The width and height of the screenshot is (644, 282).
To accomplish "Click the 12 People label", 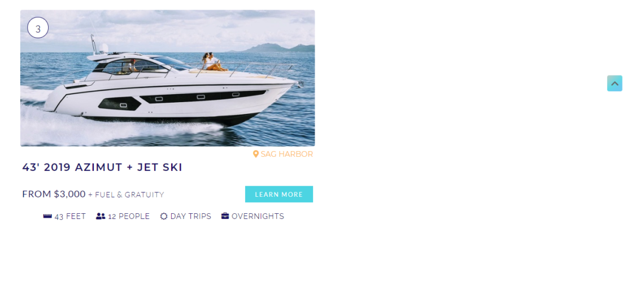I will [129, 217].
